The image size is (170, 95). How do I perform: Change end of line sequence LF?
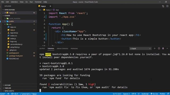(x=139, y=94)
